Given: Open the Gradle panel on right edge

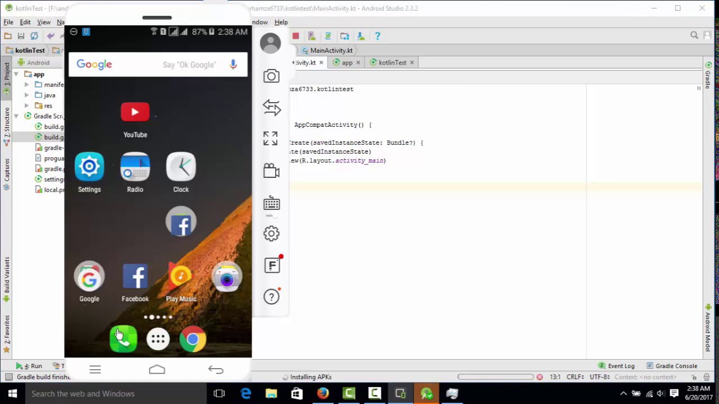Looking at the screenshot, I should click(x=708, y=76).
